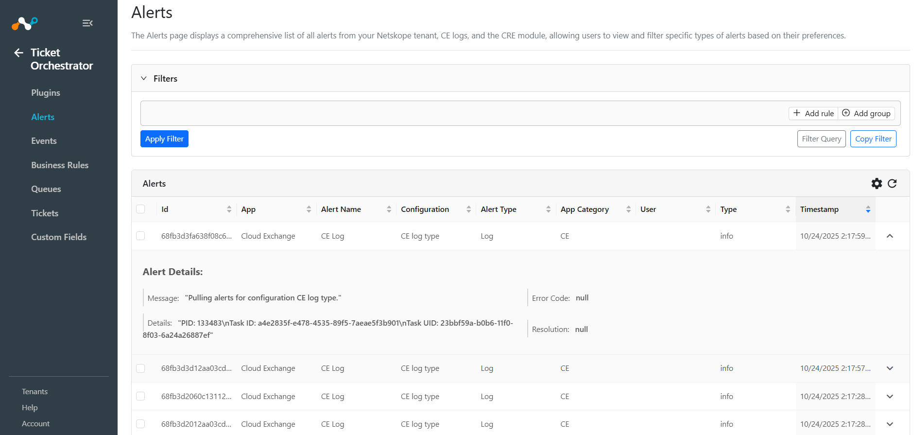This screenshot has width=914, height=435.
Task: Add group to the filter
Action: click(x=866, y=113)
